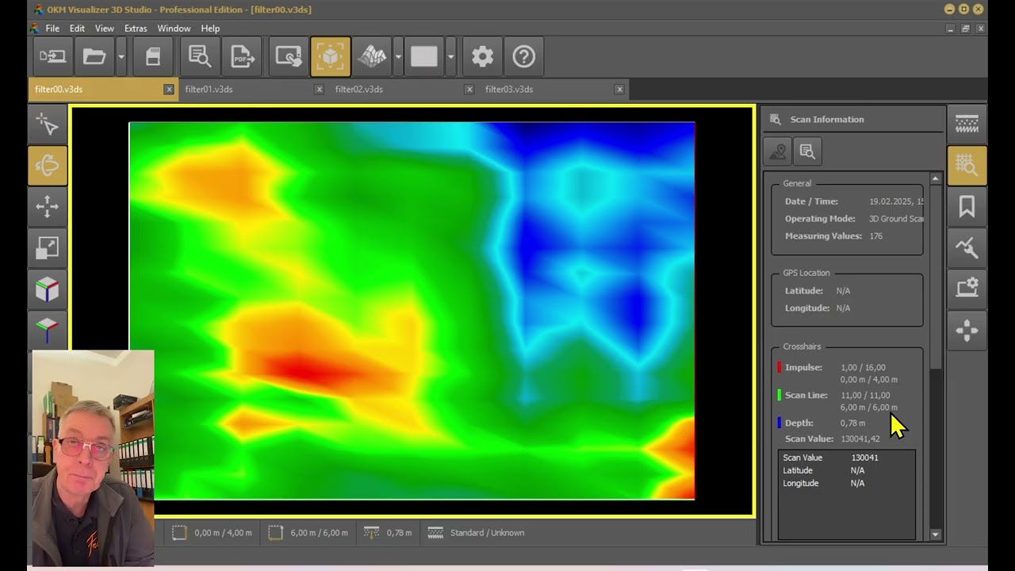Open the surface view dropdown arrow
The height and width of the screenshot is (571, 1015).
(x=398, y=56)
